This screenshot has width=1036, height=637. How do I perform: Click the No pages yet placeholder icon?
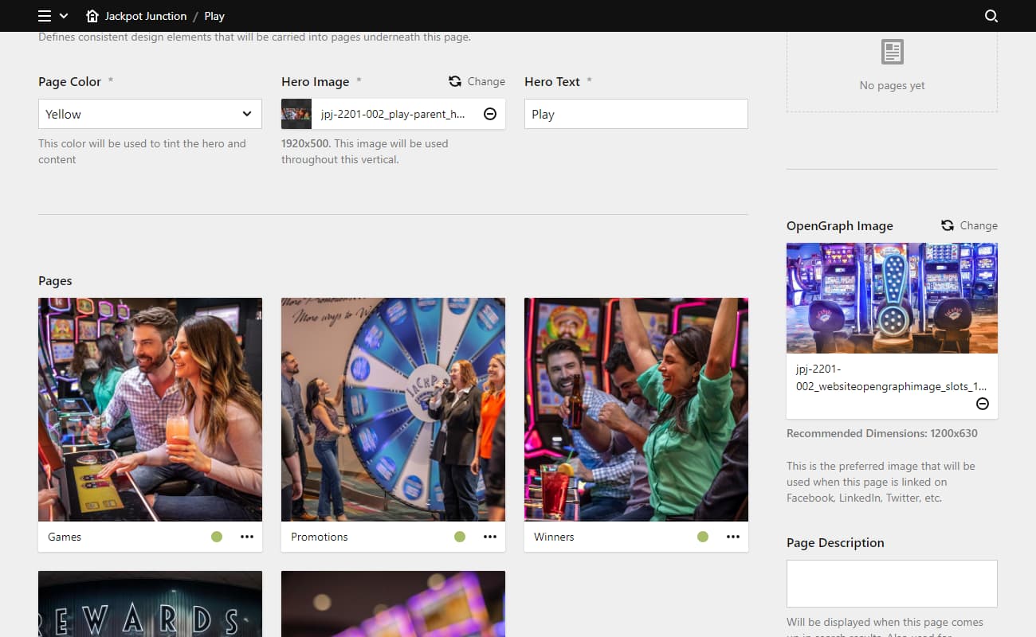pyautogui.click(x=892, y=53)
